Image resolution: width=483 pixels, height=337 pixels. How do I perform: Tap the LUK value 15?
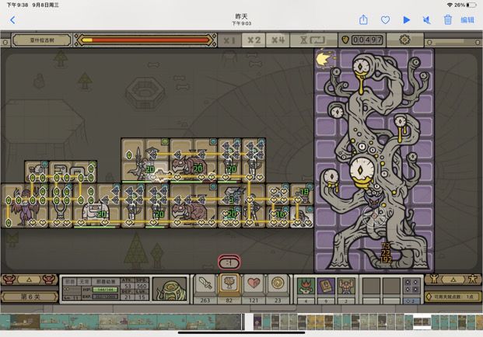[x=142, y=297]
